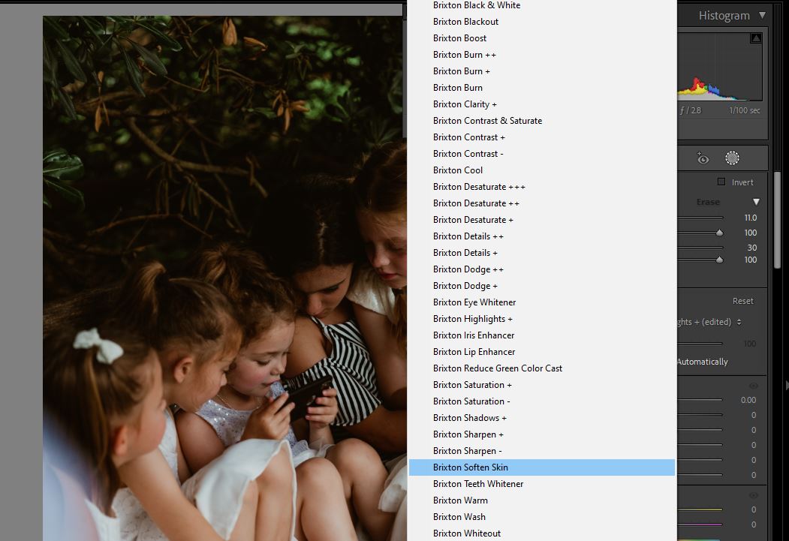Select the masking tool circle icon
The height and width of the screenshot is (541, 789).
coord(732,158)
